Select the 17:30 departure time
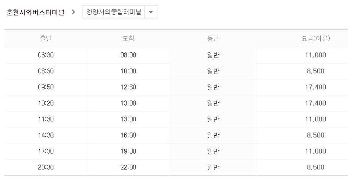The height and width of the screenshot is (177, 348). [x=46, y=151]
